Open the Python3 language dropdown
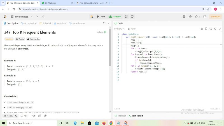Image resolution: width=224 pixels, height=126 pixels. (x=119, y=29)
